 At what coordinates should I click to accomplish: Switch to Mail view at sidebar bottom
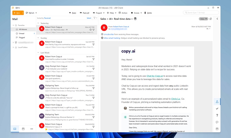tap(15, 129)
